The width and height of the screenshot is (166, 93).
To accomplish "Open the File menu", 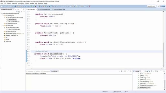I will point(2,4).
